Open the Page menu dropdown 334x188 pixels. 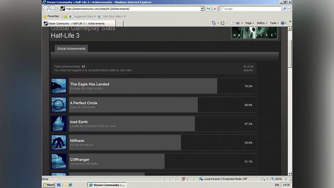click(250, 23)
